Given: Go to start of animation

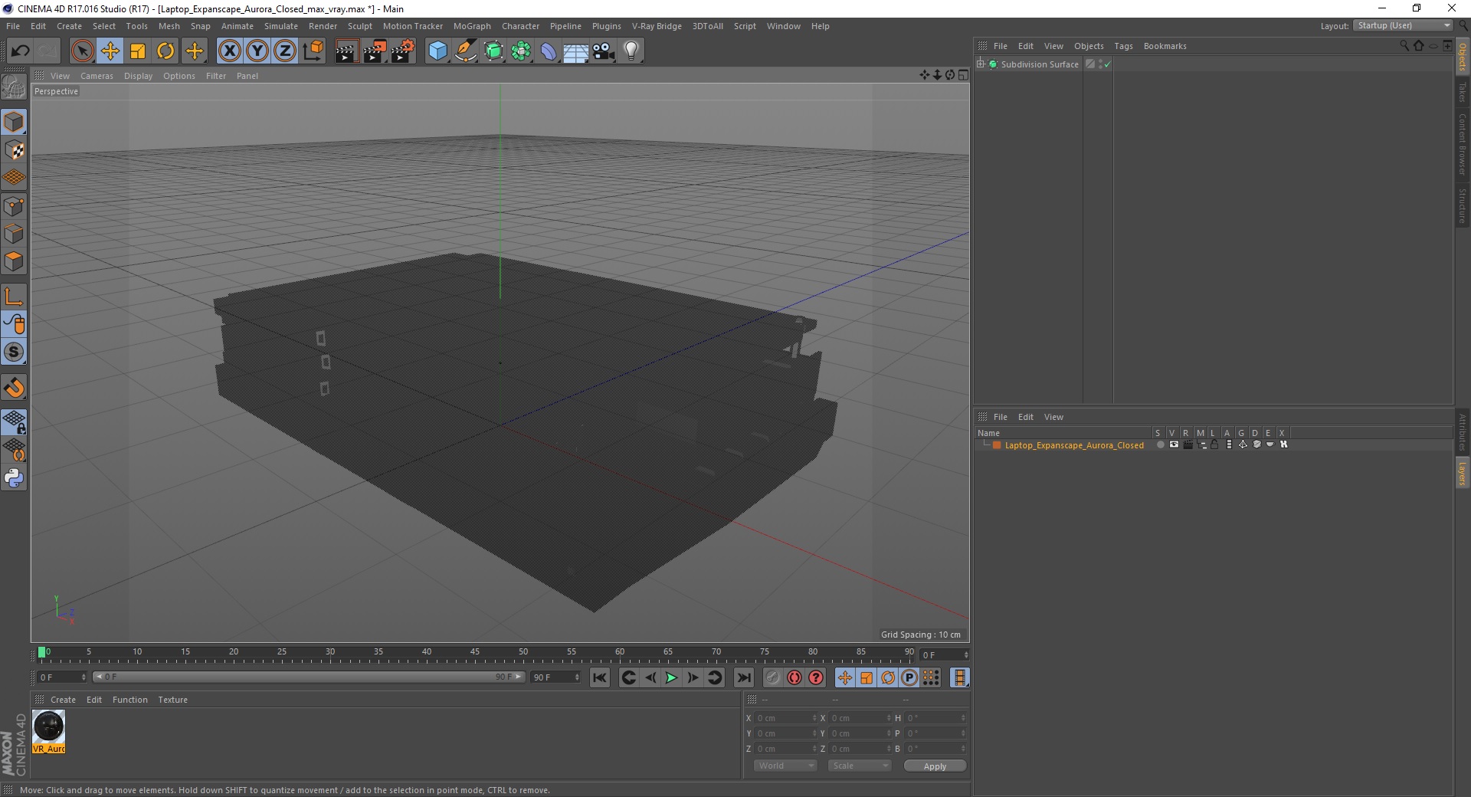Looking at the screenshot, I should pyautogui.click(x=600, y=677).
